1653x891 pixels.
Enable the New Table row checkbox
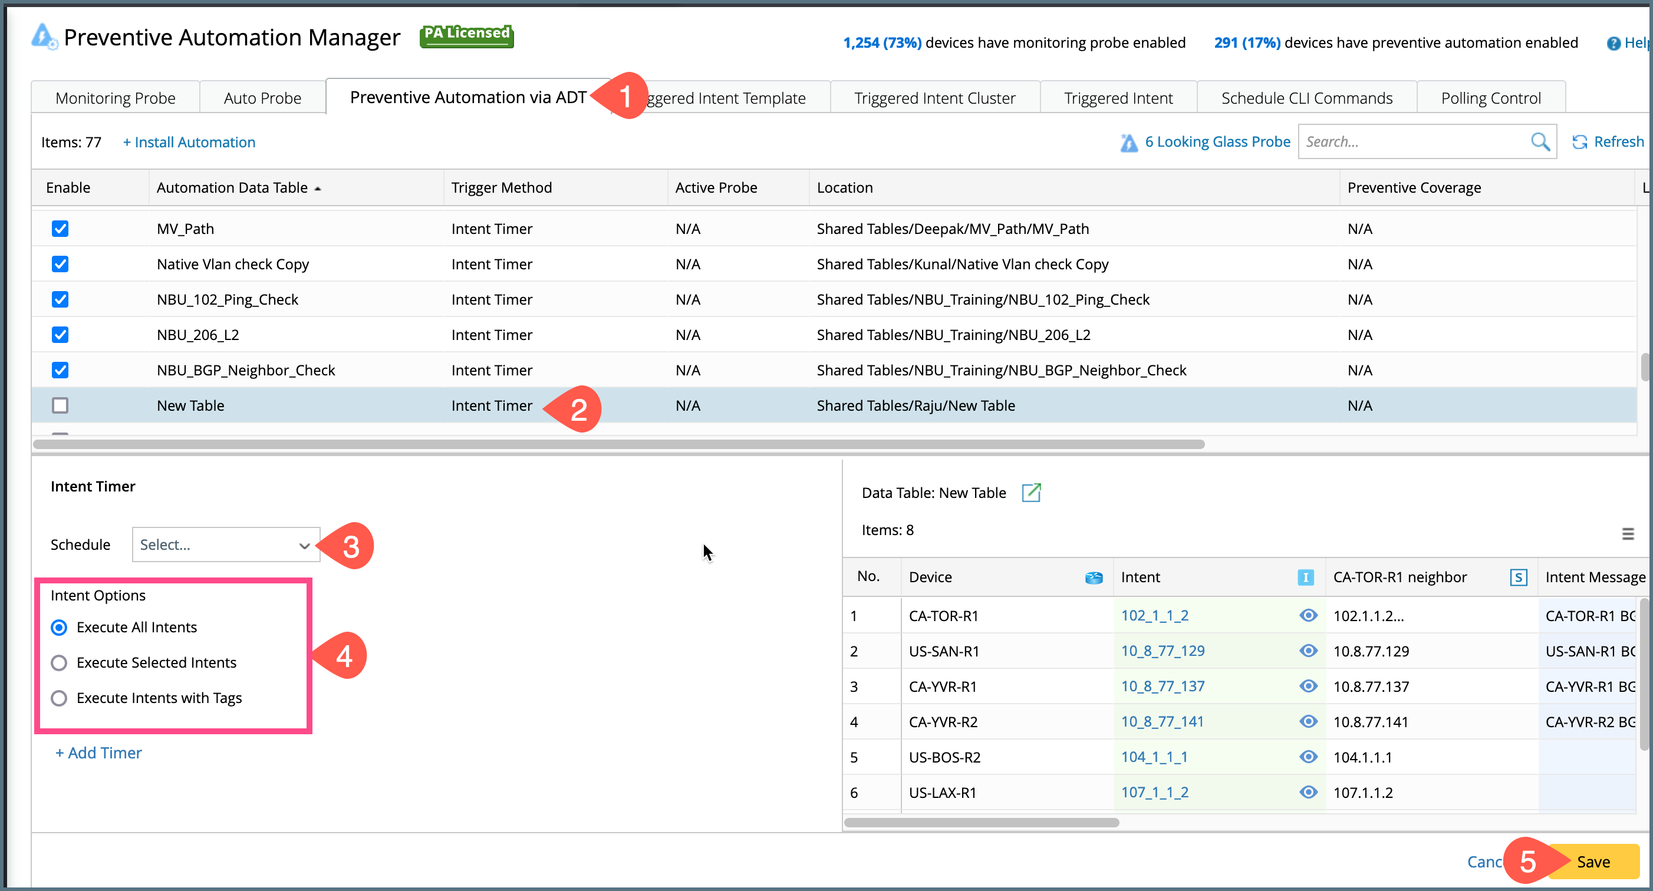60,405
